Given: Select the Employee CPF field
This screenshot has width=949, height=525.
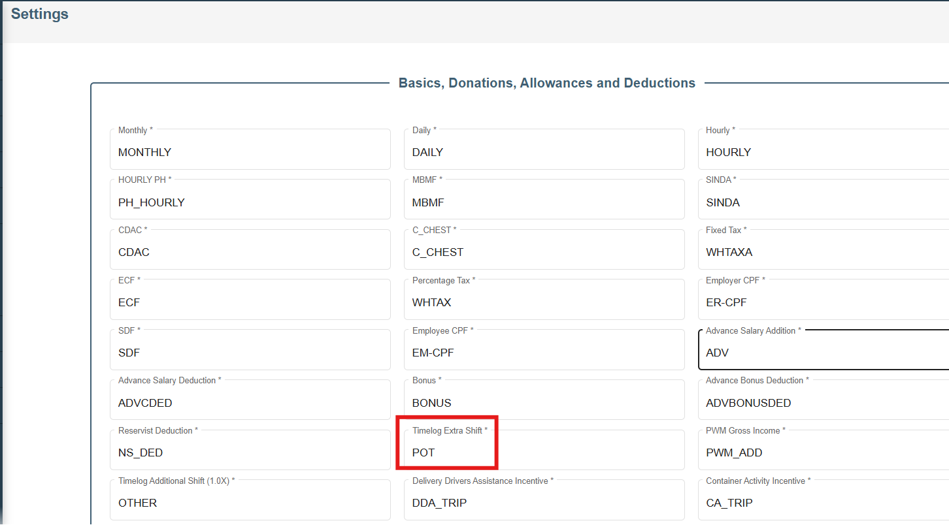Looking at the screenshot, I should [544, 353].
